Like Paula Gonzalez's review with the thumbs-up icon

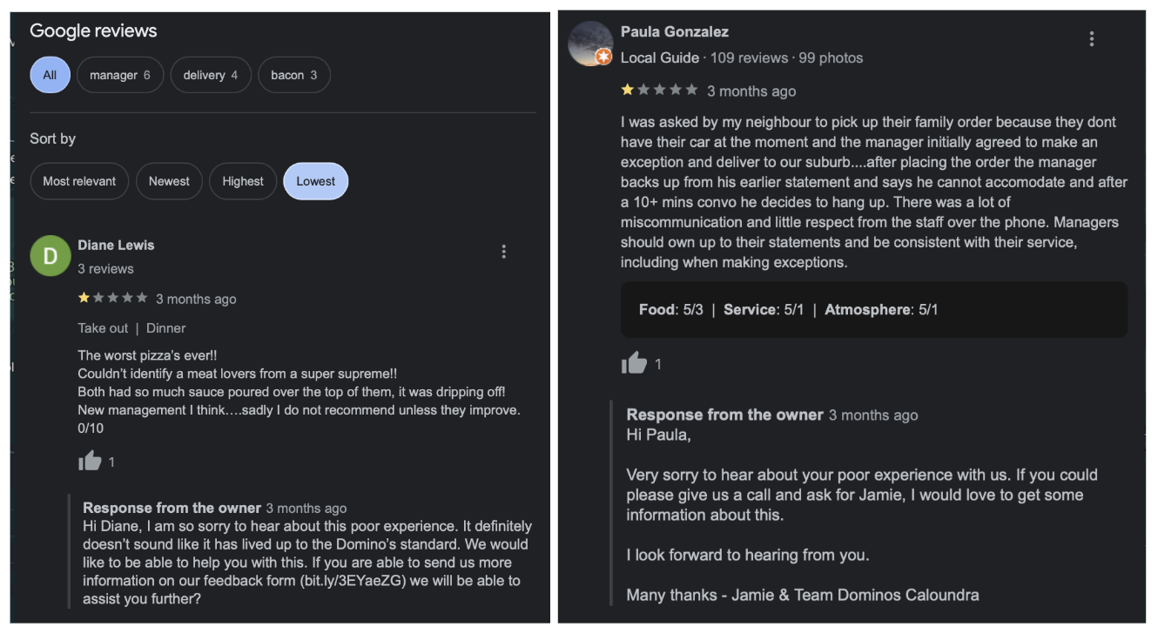(636, 363)
